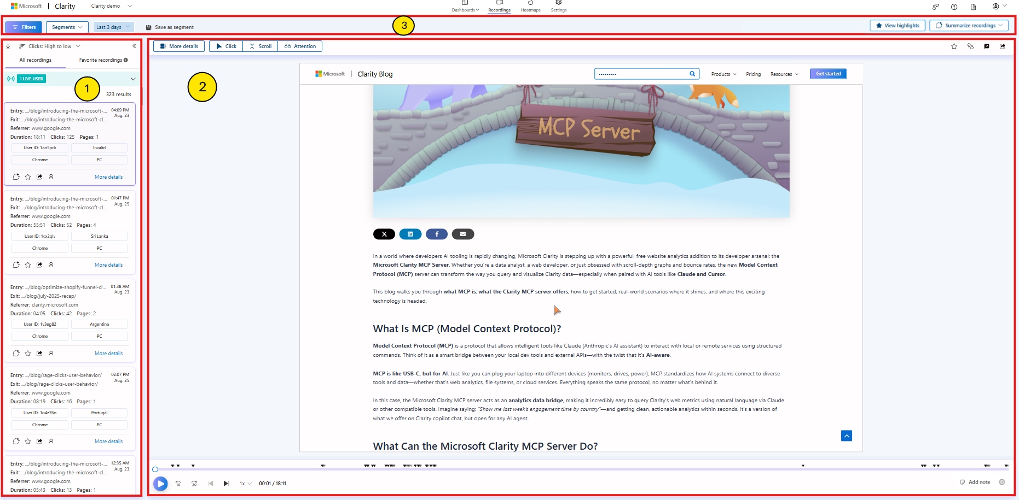Click the timeline event marker near Add note
1019x500 pixels.
click(987, 466)
